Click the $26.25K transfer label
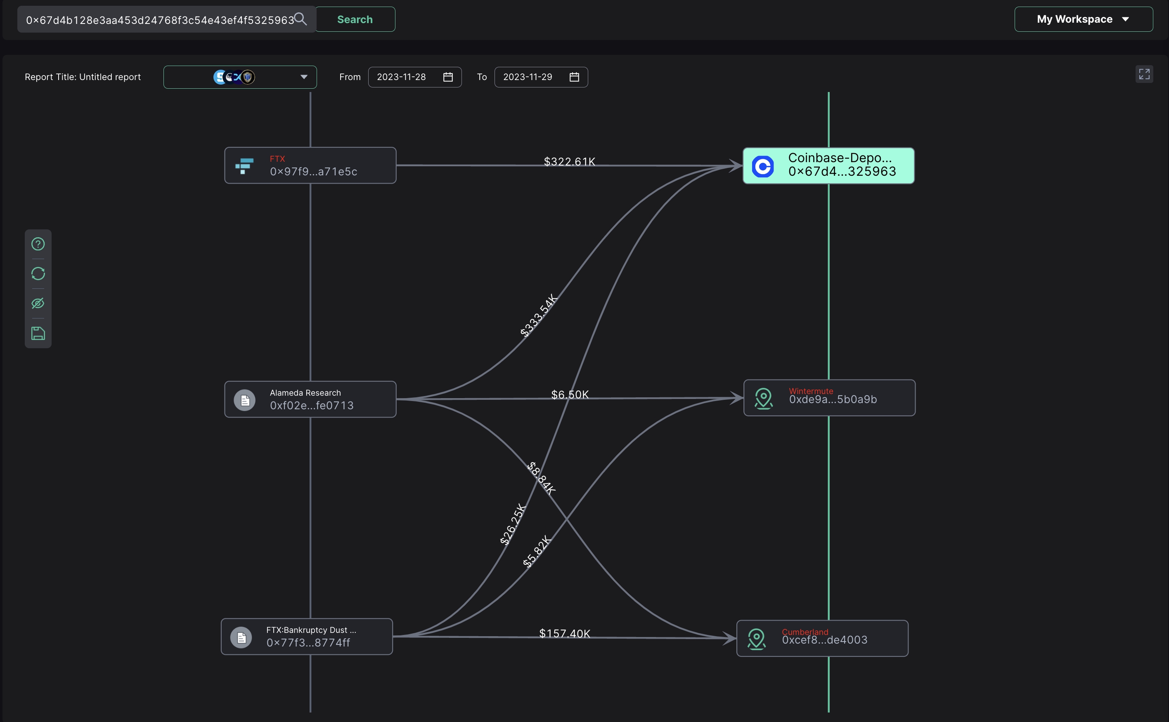Screen dimensions: 1169x722 [513, 524]
